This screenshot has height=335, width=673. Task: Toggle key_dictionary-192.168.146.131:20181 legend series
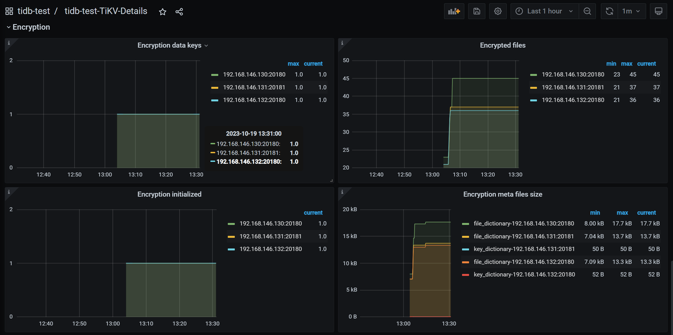click(524, 249)
